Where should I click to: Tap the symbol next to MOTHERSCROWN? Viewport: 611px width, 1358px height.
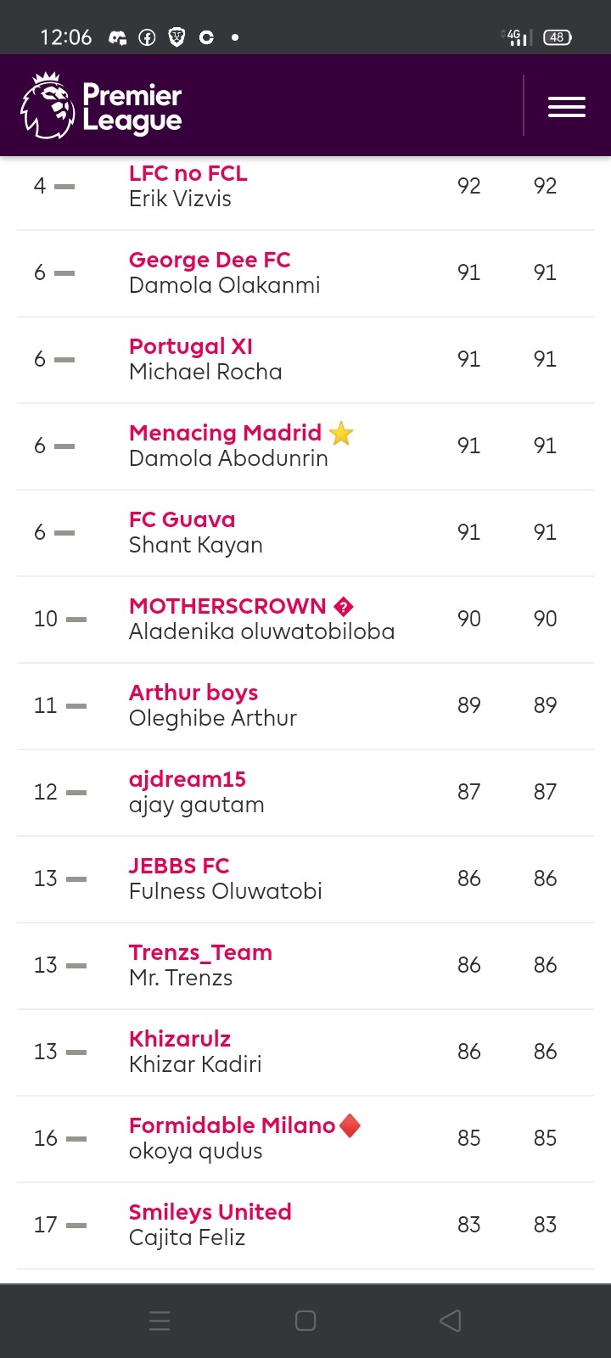(344, 607)
